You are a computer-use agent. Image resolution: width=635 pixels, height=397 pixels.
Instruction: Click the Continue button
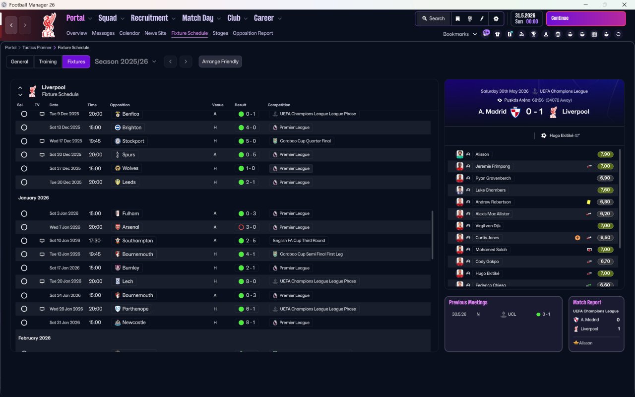click(x=586, y=18)
